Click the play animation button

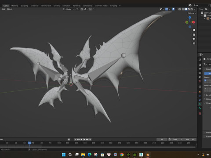84,140
